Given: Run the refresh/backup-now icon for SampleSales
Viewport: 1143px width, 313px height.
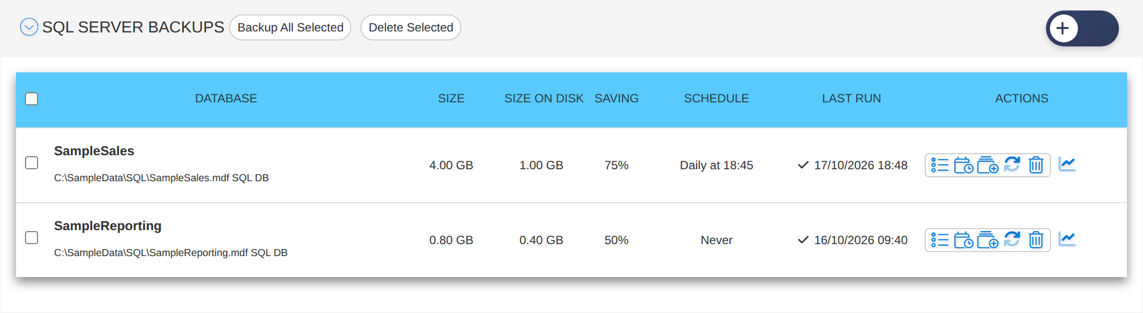Looking at the screenshot, I should pyautogui.click(x=1012, y=164).
